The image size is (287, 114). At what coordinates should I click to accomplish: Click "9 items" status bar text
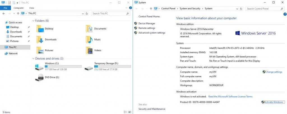click(x=6, y=112)
